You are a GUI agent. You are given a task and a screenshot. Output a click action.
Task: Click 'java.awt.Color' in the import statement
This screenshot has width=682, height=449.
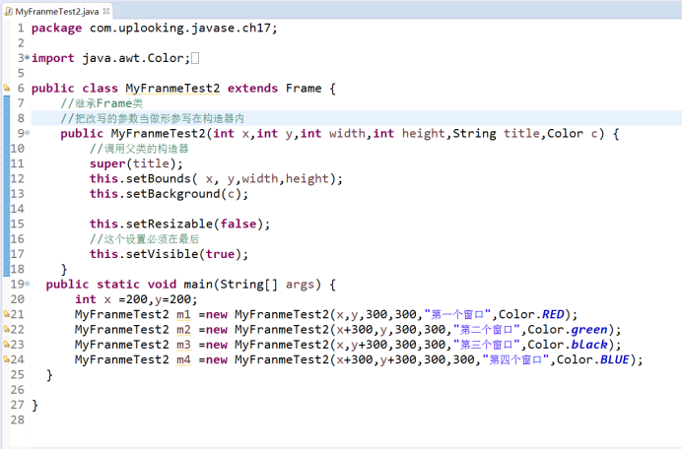[133, 58]
